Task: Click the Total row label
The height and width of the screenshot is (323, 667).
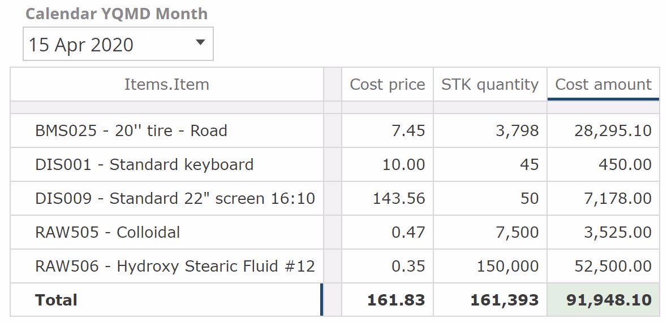Action: 56,300
